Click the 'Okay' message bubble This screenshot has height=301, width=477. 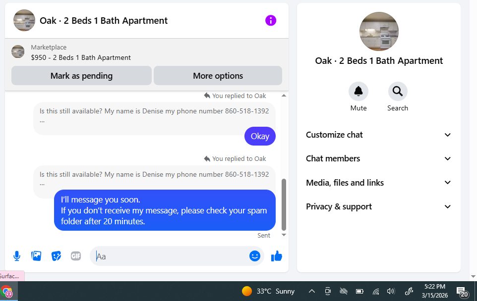[x=260, y=136]
